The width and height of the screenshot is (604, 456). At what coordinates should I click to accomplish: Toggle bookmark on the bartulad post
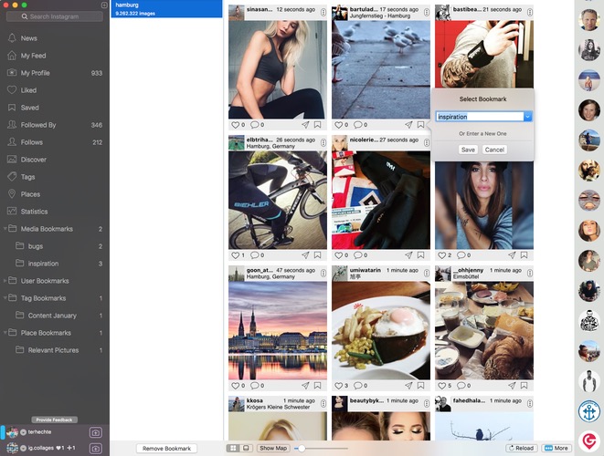(x=420, y=125)
